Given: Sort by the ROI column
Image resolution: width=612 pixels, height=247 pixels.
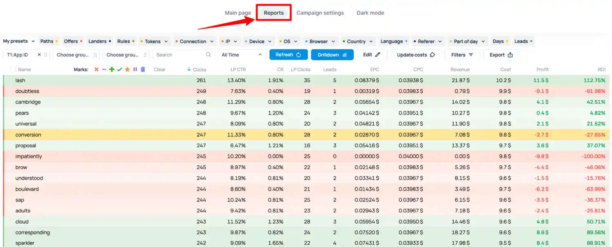Looking at the screenshot, I should click(x=601, y=70).
